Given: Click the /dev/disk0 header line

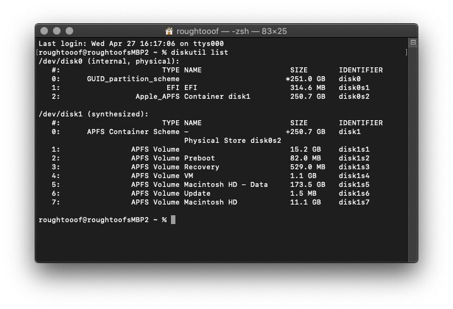Looking at the screenshot, I should pos(109,62).
